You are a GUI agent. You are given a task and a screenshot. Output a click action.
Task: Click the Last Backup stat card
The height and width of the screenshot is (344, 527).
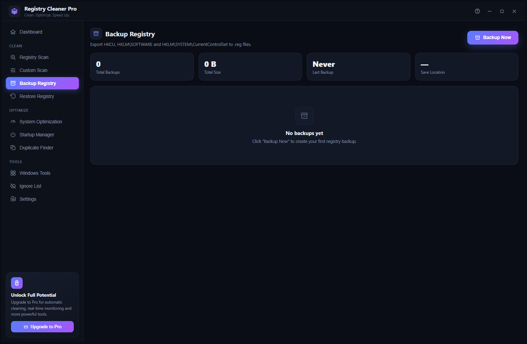click(359, 67)
